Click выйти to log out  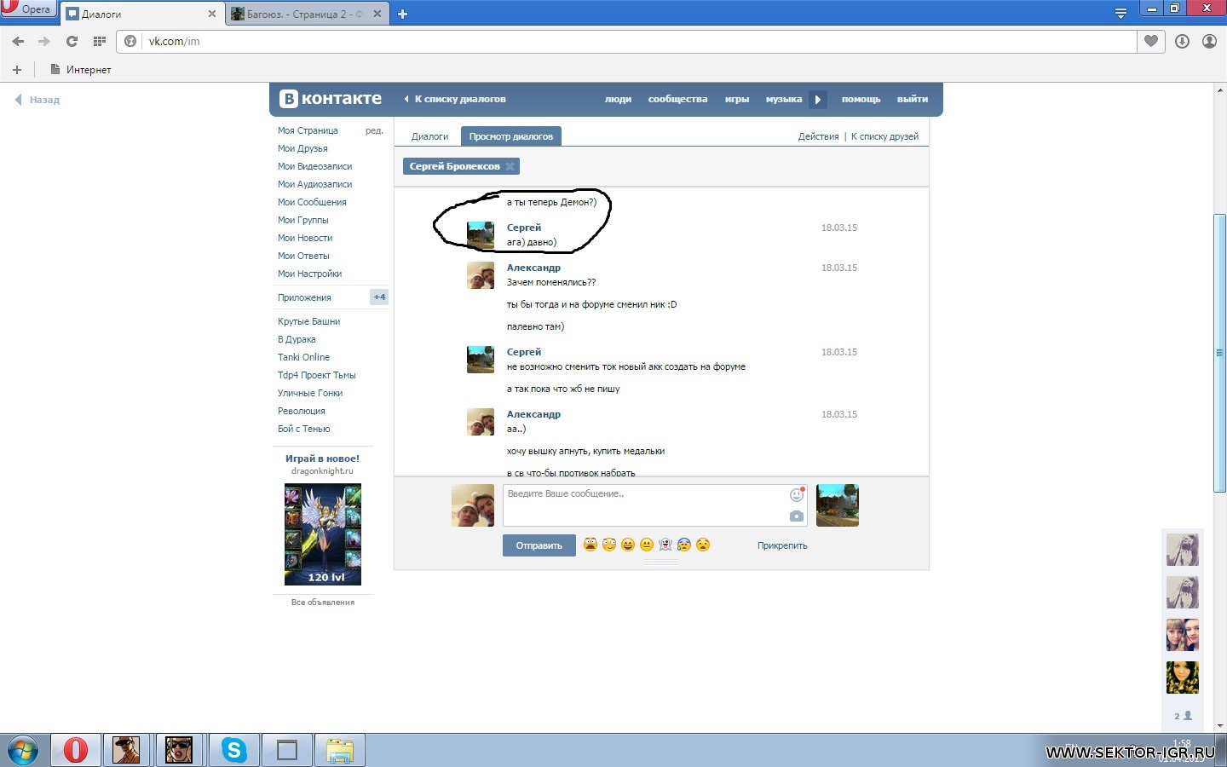(912, 99)
